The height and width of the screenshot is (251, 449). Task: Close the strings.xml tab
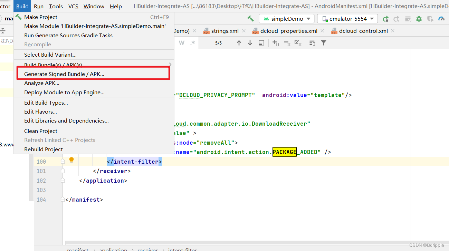point(244,31)
